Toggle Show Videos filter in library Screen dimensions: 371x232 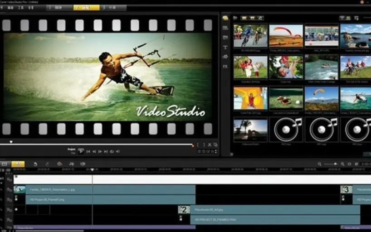[244, 18]
